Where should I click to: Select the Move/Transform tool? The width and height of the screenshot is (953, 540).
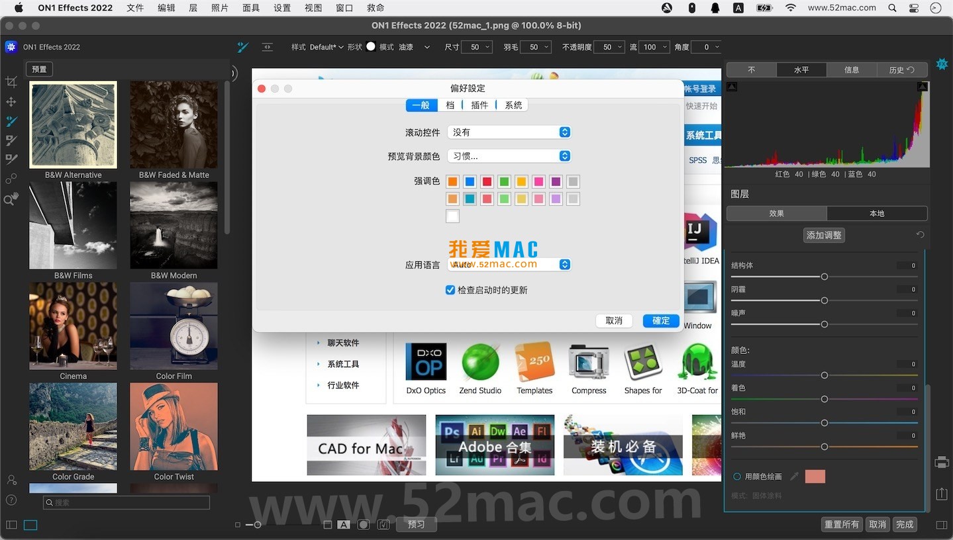point(11,102)
